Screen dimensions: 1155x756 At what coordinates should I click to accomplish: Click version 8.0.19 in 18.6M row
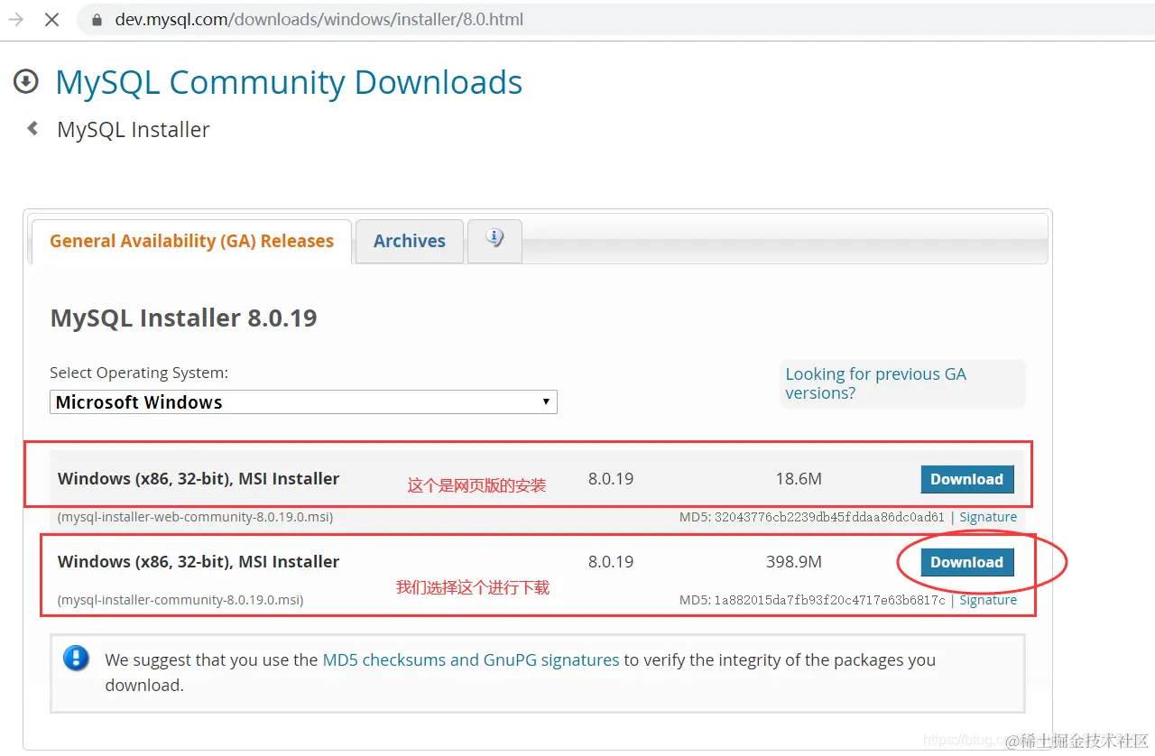611,479
